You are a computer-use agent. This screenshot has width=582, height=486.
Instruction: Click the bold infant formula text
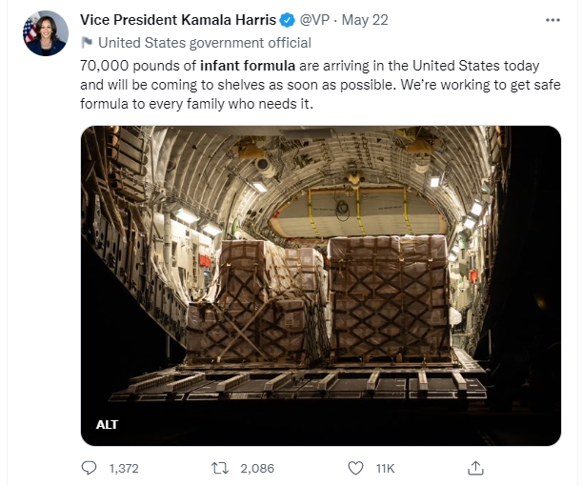pos(248,66)
